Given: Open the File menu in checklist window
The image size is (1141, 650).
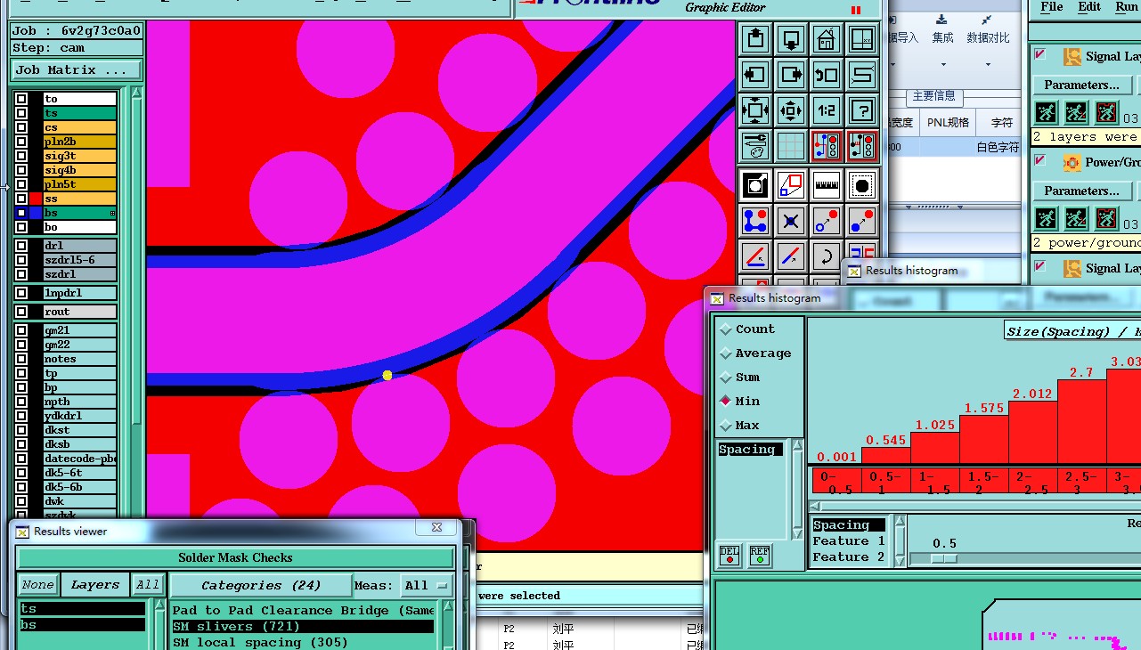Looking at the screenshot, I should tap(1052, 6).
